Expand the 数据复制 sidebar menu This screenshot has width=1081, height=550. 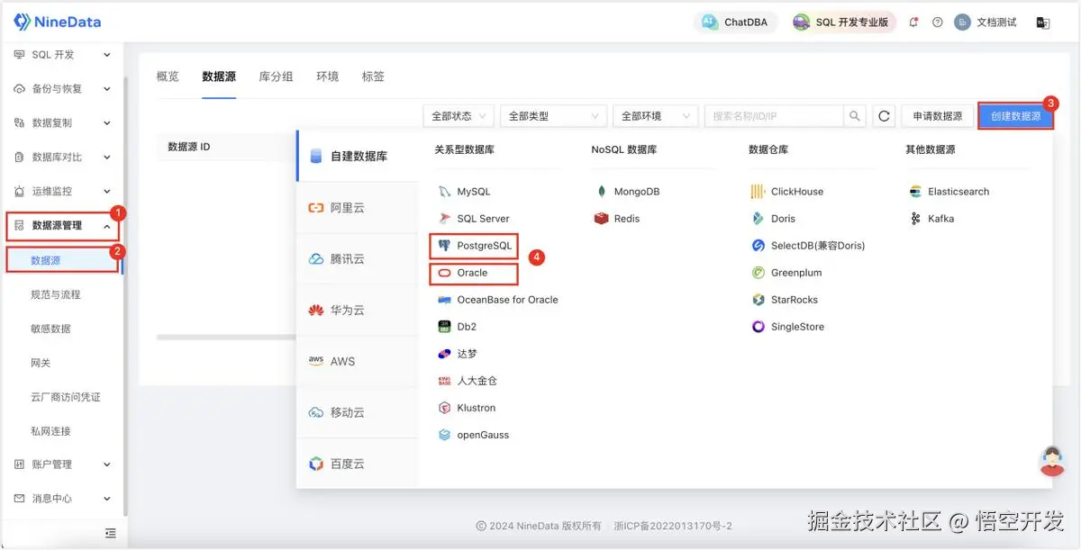pos(62,123)
